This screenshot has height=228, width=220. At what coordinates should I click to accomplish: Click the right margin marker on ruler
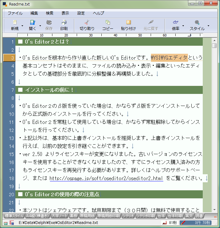click(189, 35)
